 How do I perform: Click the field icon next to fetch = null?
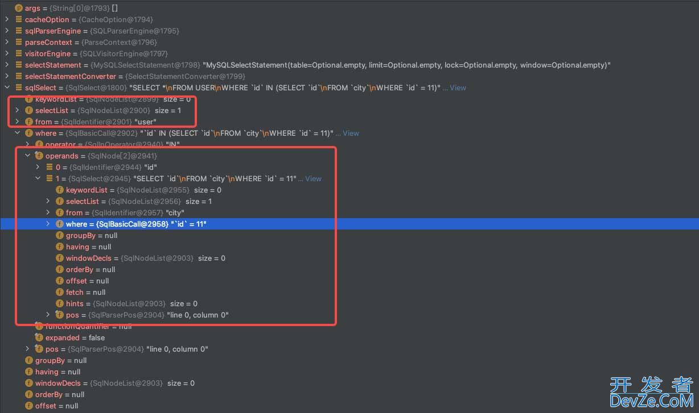[60, 293]
